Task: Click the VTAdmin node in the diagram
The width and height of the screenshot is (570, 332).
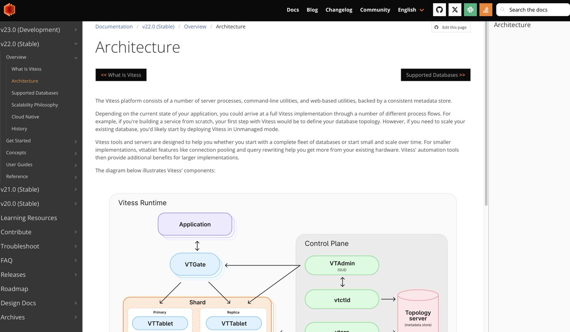Action: (342, 265)
